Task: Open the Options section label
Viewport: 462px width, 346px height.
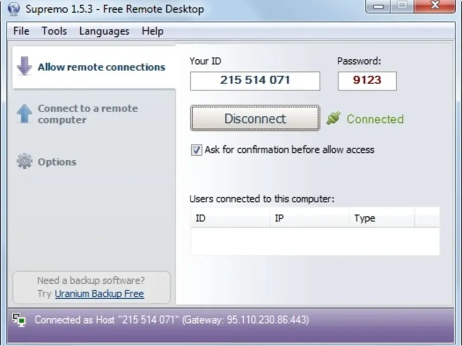Action: (x=57, y=162)
